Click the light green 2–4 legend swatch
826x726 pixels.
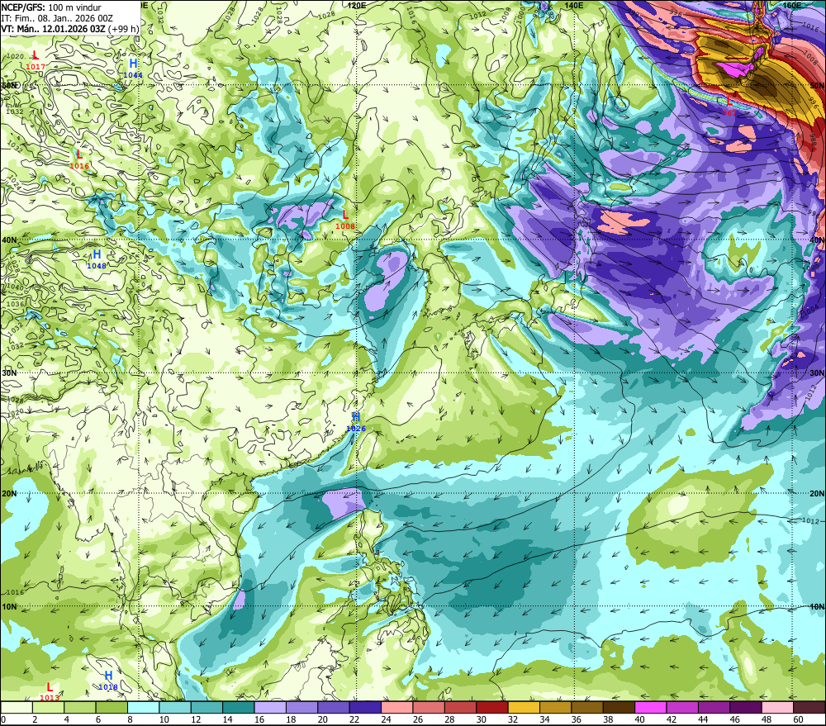(x=49, y=708)
